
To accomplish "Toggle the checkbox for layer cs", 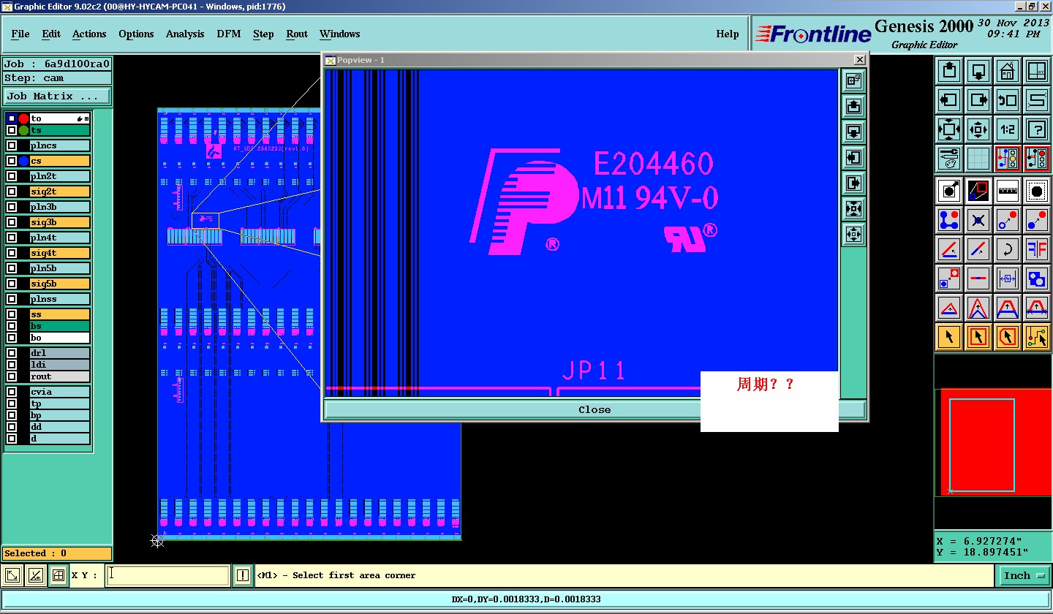I will (x=12, y=161).
